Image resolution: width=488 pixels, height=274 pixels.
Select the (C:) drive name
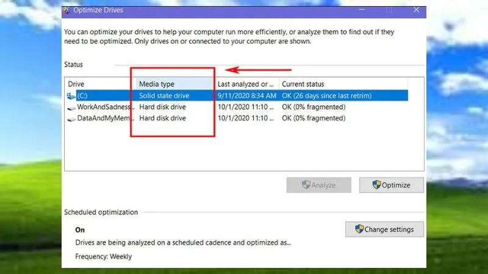coord(82,96)
